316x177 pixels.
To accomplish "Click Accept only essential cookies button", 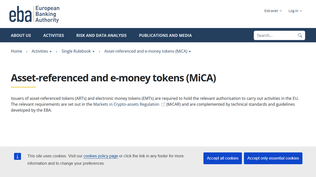I will pos(273,158).
